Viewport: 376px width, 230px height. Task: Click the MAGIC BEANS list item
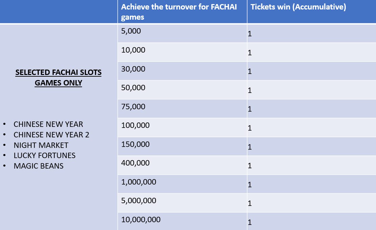39,166
